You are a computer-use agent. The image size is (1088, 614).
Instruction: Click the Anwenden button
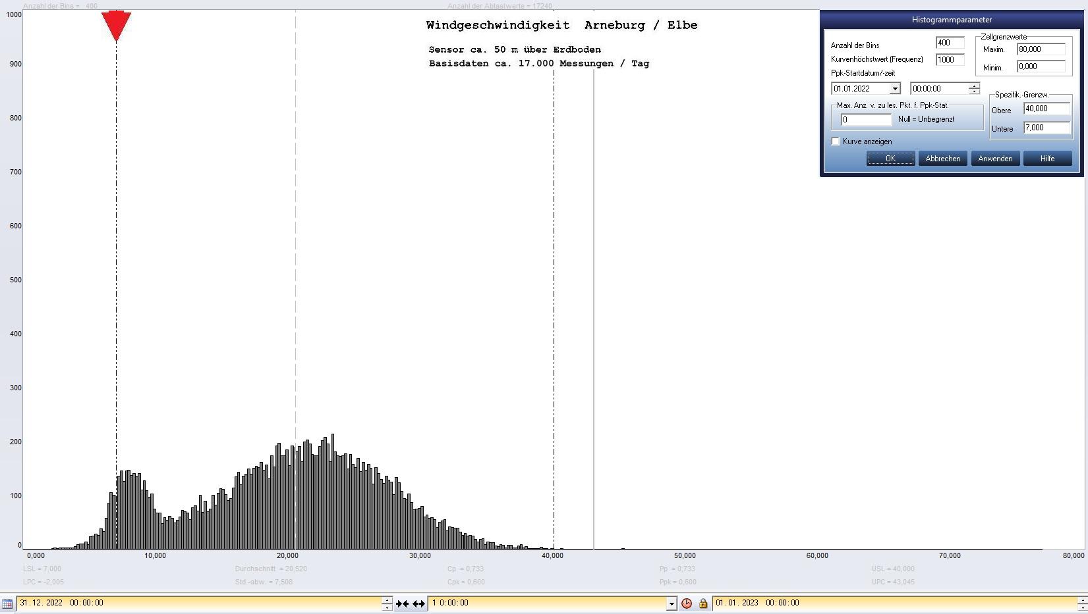[995, 159]
